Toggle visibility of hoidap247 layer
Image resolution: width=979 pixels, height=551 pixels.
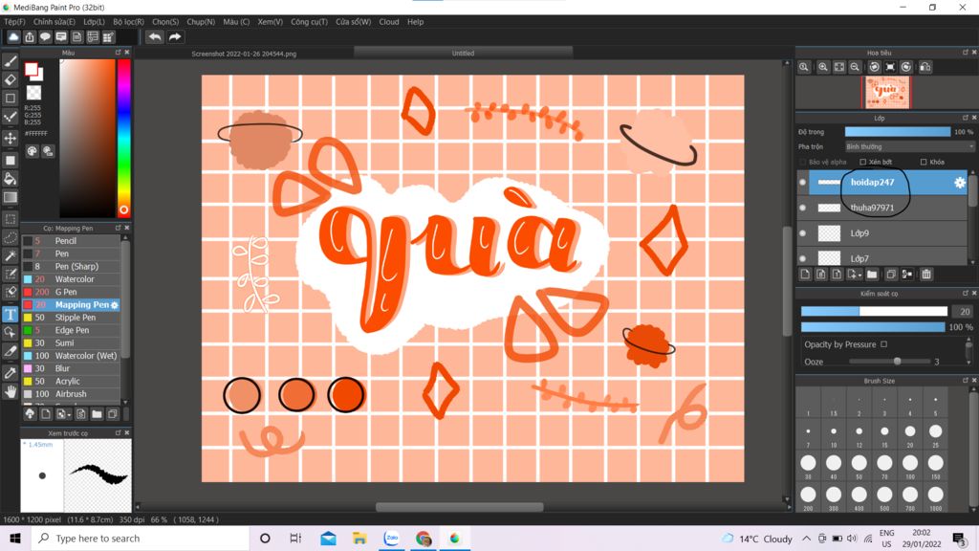pyautogui.click(x=802, y=183)
